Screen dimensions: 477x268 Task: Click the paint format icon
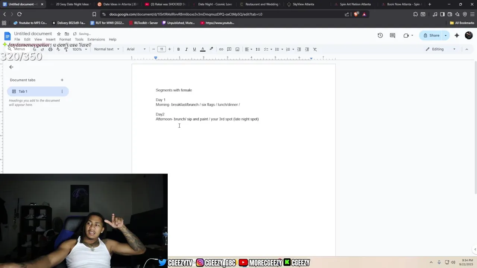pos(66,49)
